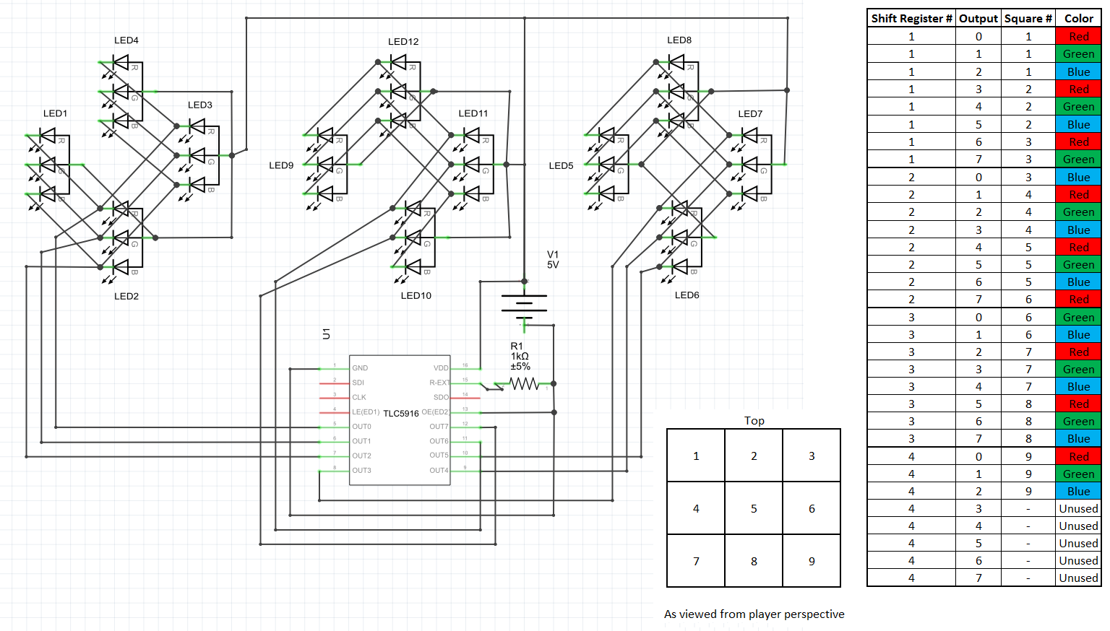Screen dimensions: 1110x631
Task: Click the R1 1kΩ ±5% label
Action: 520,357
